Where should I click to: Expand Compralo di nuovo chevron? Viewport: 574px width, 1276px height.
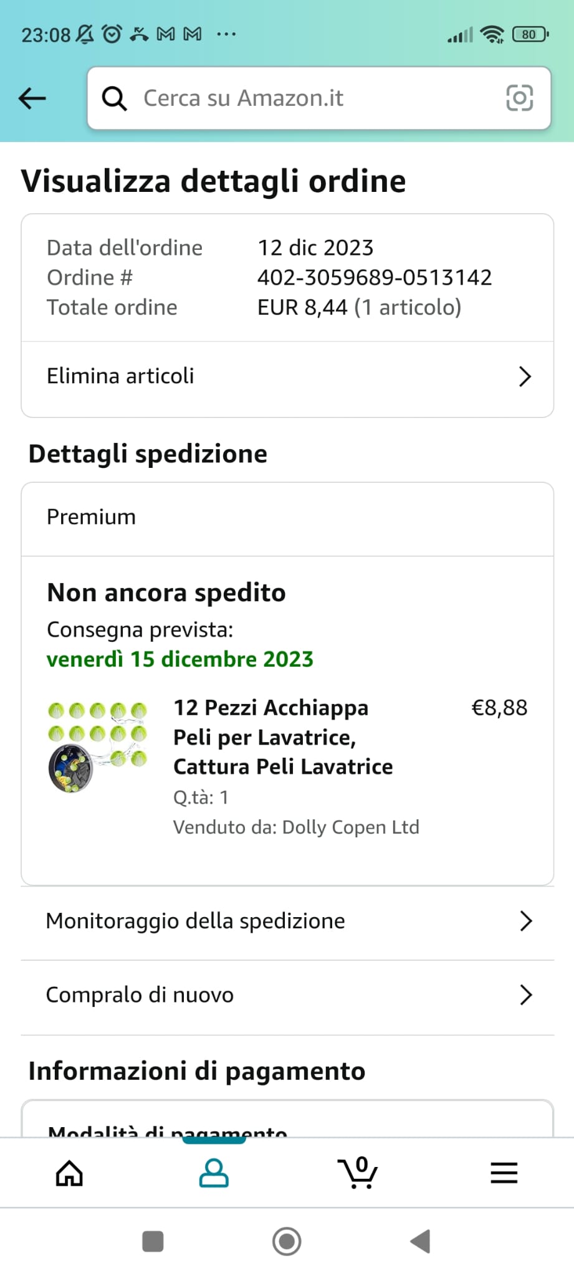tap(525, 995)
